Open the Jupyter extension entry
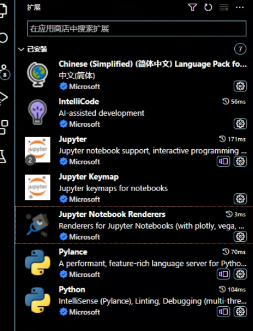The width and height of the screenshot is (253, 331). point(134,150)
